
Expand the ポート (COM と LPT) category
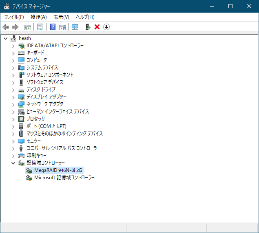[13, 127]
